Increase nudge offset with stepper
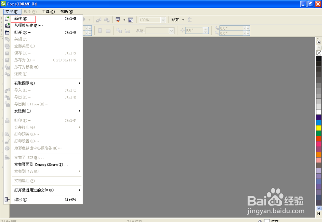Viewport: 322px width, 222px height. point(205,29)
